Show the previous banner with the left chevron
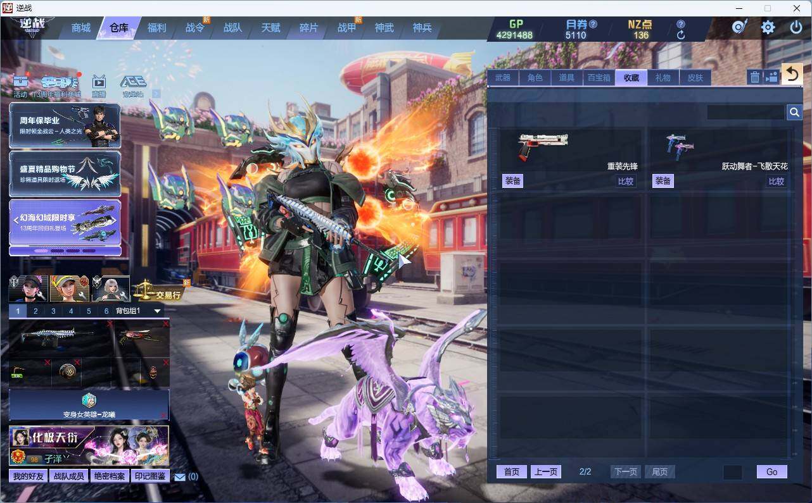 tap(16, 220)
